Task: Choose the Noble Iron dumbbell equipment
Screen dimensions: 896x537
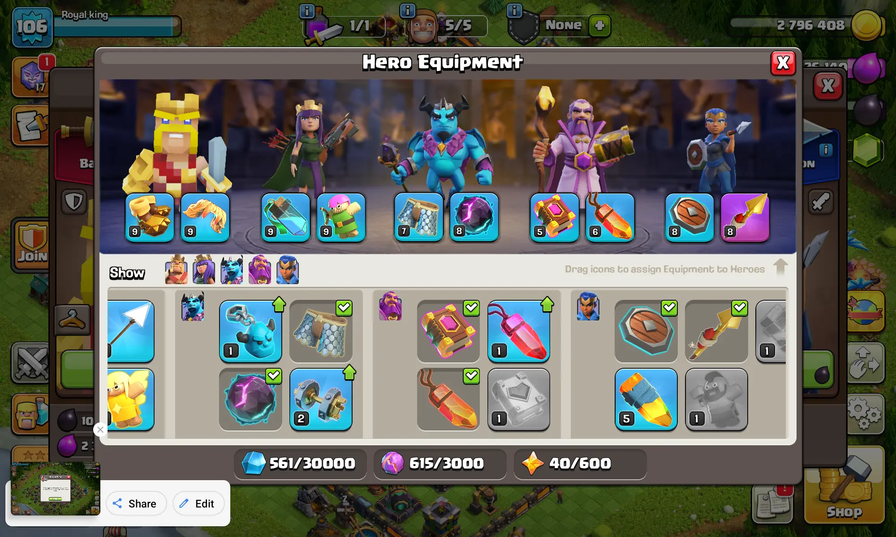Action: pos(321,400)
